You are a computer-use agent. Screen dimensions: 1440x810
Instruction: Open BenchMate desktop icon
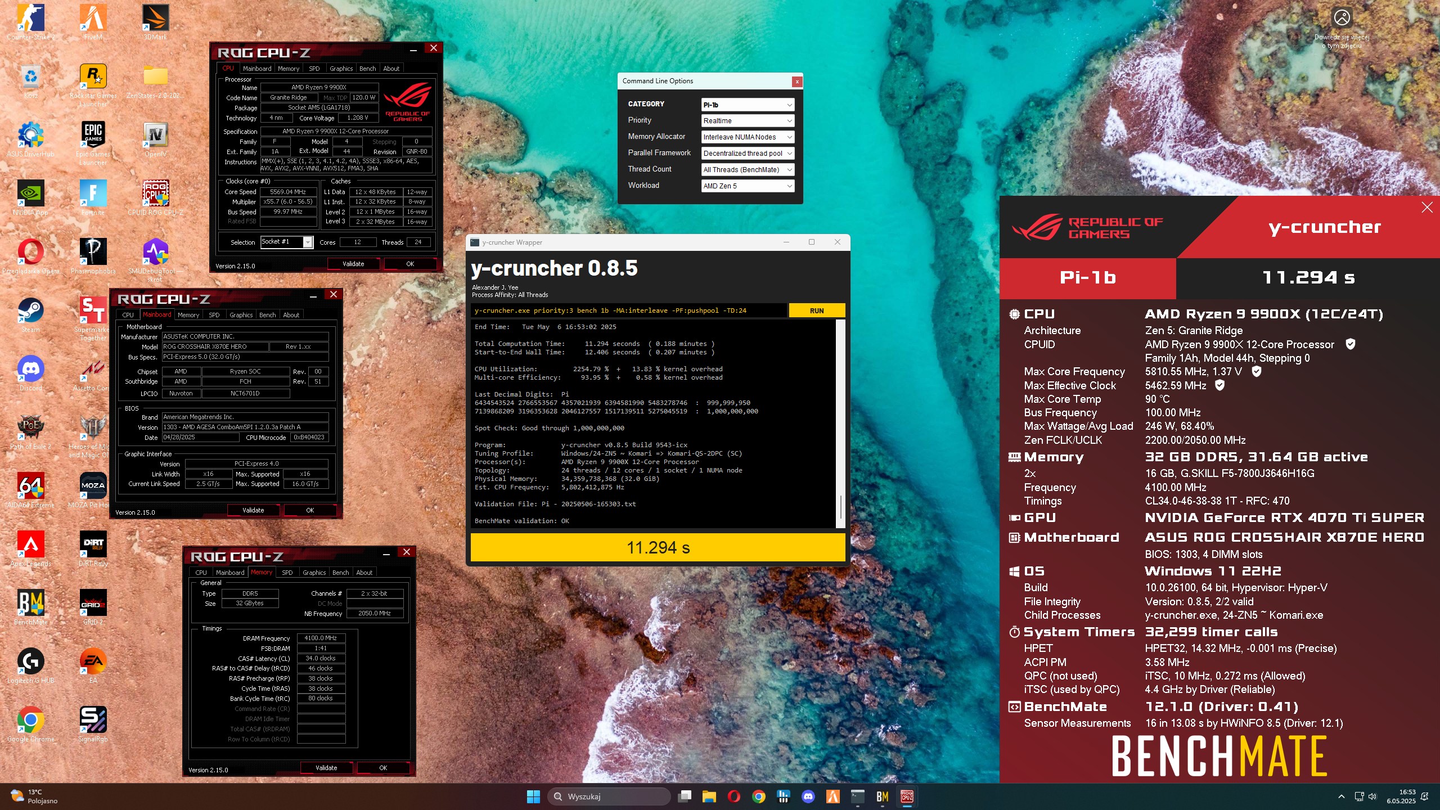click(30, 607)
